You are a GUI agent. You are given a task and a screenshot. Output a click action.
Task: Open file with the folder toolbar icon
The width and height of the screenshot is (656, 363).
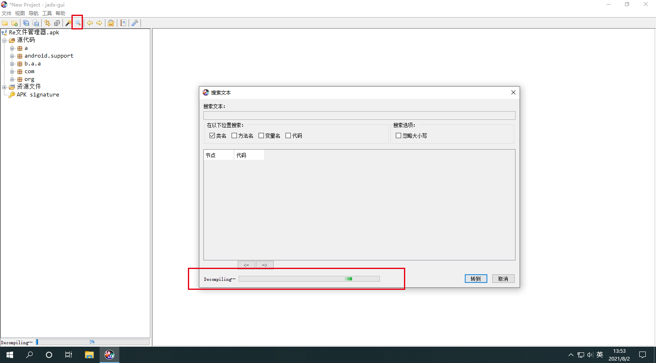pyautogui.click(x=5, y=23)
